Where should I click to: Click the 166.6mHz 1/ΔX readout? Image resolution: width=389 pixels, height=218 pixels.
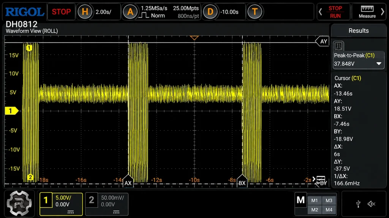point(346,184)
